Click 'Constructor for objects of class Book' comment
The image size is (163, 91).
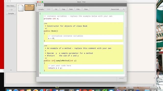[66, 26]
